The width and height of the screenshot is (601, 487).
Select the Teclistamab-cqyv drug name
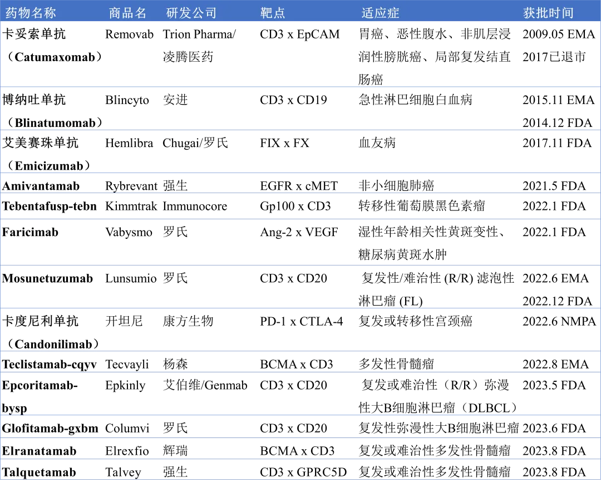click(x=49, y=365)
